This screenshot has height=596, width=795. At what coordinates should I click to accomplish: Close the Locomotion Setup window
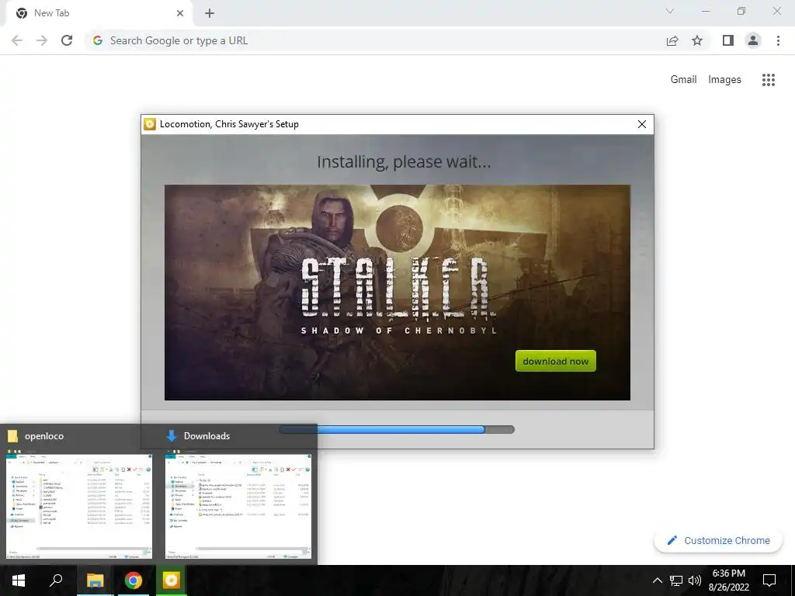coord(641,124)
